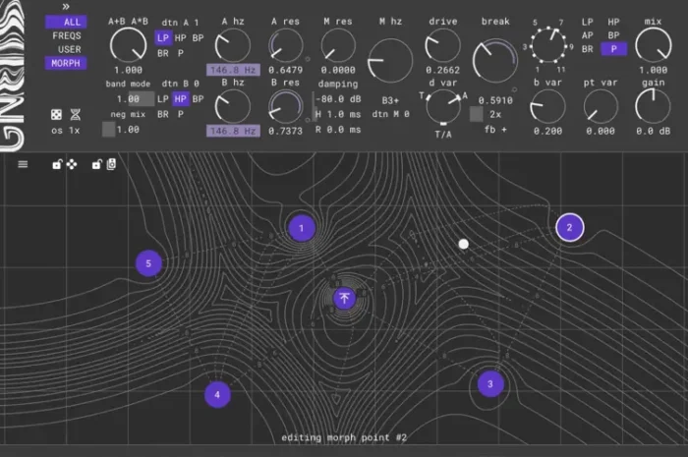Click the neg mix value 1.00

[128, 130]
